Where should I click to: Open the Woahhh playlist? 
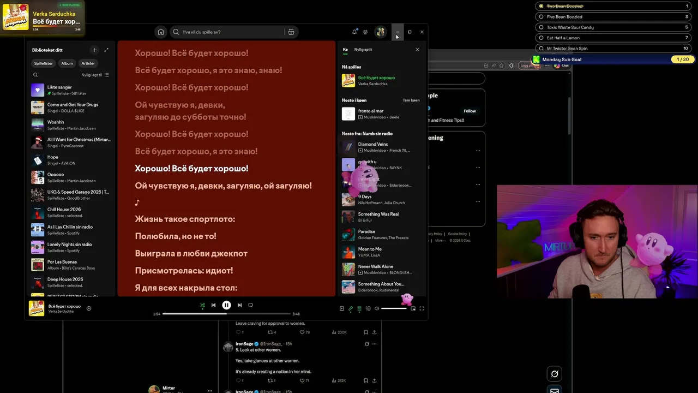[x=71, y=125]
